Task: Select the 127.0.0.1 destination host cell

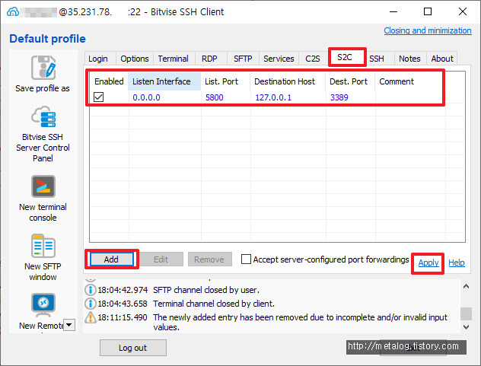Action: click(273, 97)
